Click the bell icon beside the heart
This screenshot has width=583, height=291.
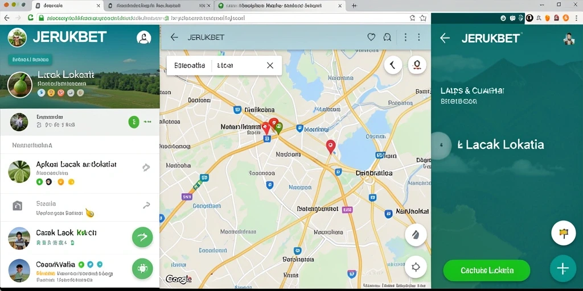[387, 37]
